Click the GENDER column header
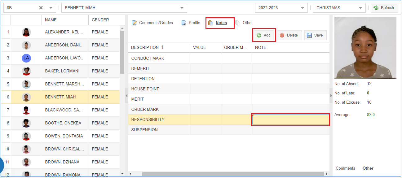The image size is (402, 178). 107,20
